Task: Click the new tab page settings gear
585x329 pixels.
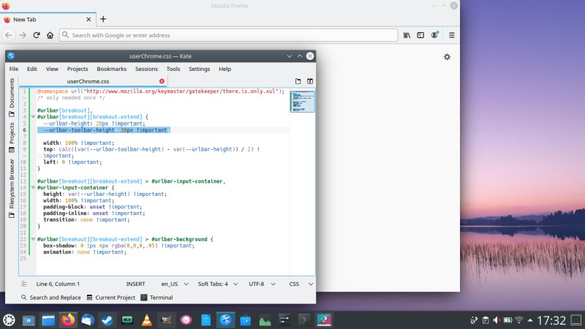Action: tap(448, 56)
